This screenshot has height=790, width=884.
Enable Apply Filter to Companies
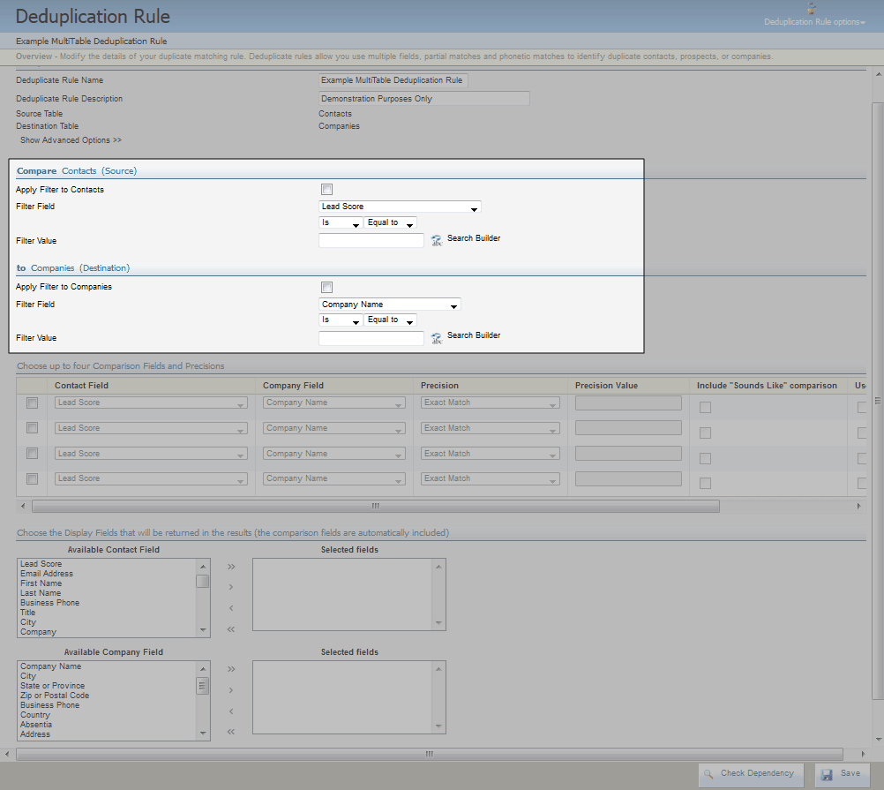coord(326,287)
